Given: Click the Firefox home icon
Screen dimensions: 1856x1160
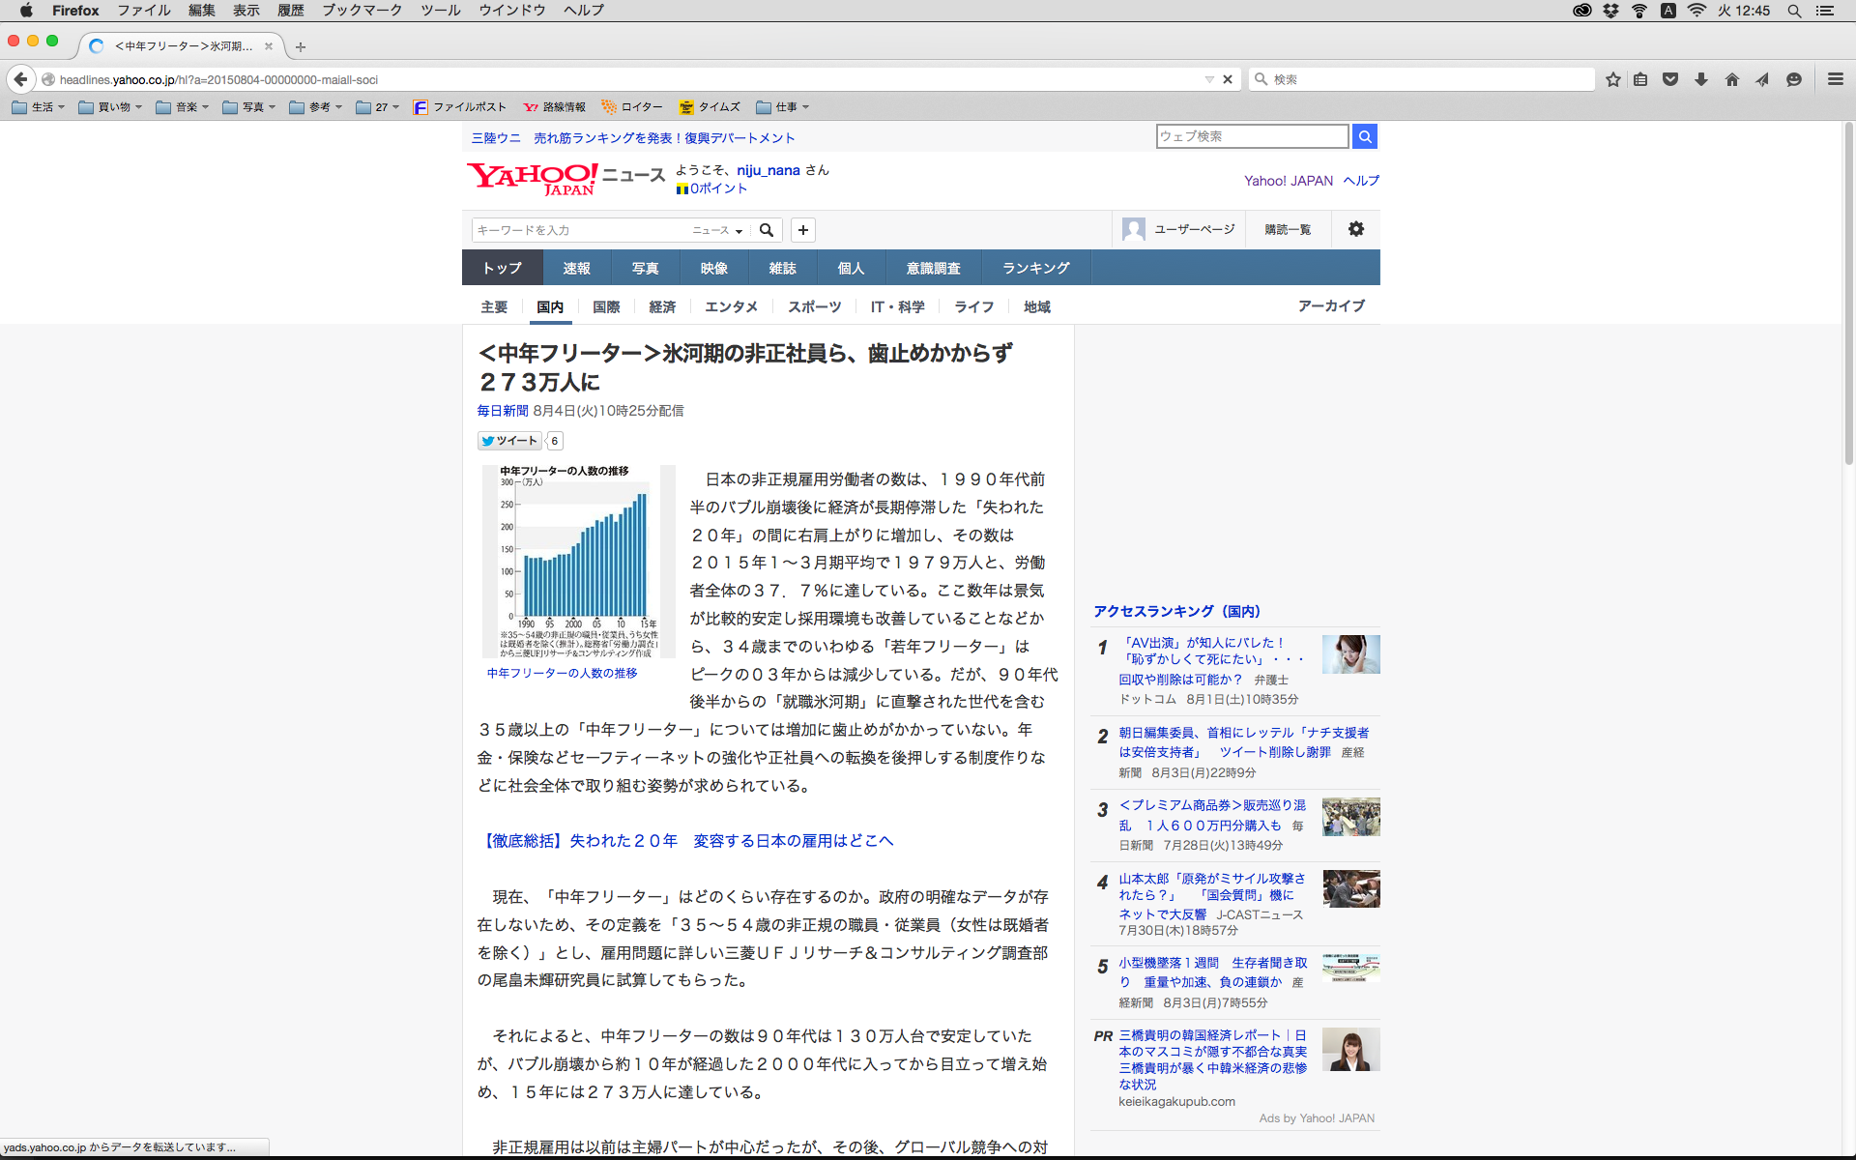Looking at the screenshot, I should coord(1731,79).
